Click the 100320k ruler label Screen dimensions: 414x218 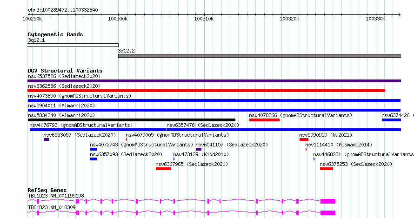pyautogui.click(x=289, y=19)
